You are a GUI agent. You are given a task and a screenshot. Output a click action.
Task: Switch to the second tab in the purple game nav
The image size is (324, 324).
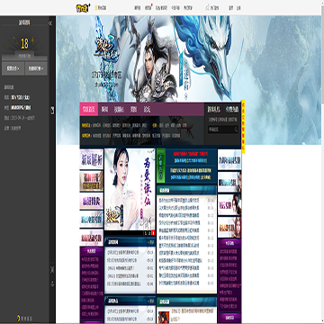coord(104,110)
